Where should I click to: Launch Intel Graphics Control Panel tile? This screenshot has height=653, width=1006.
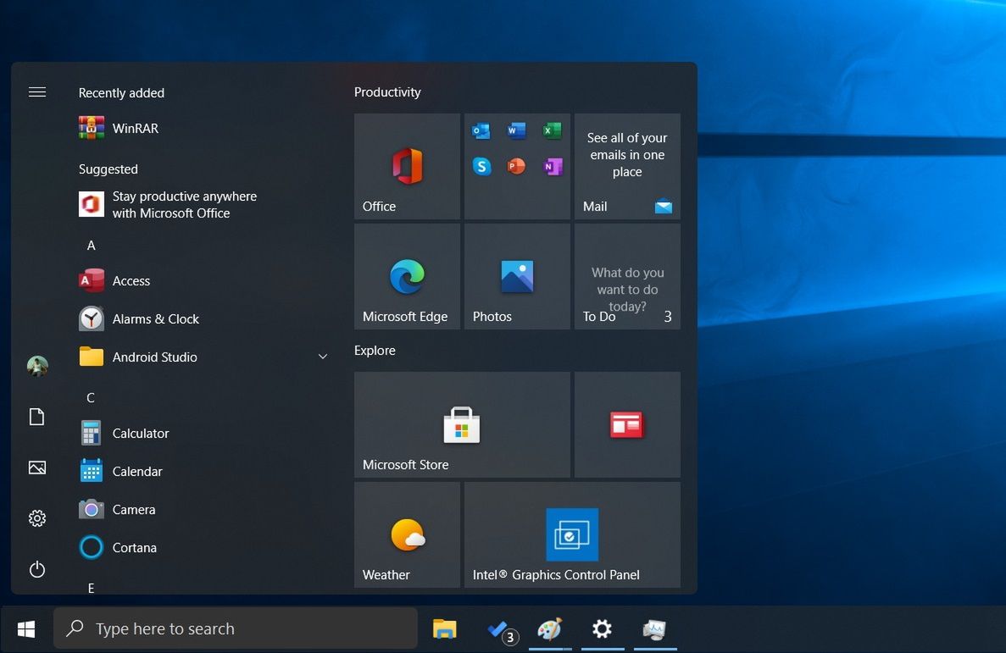click(572, 534)
